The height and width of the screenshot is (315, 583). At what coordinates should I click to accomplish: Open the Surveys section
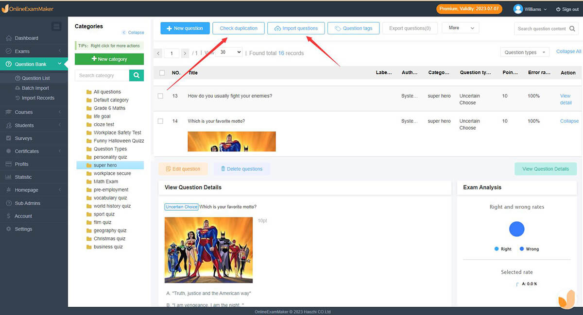click(22, 138)
